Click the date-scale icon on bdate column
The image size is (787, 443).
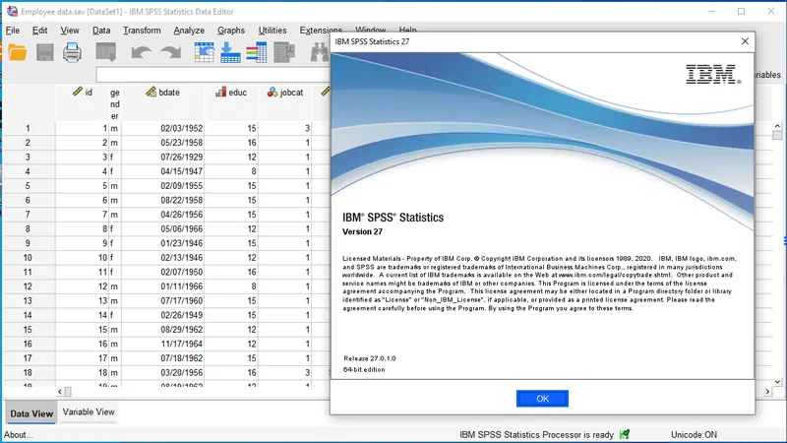151,92
